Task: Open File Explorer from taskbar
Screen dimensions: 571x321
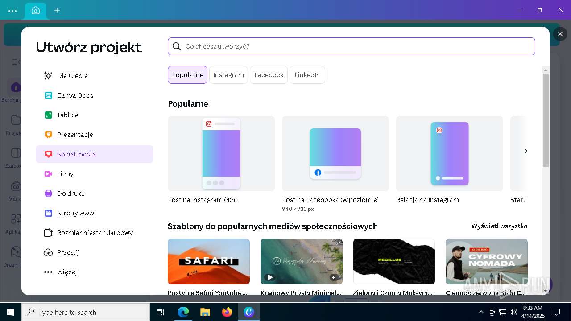Action: click(x=205, y=312)
